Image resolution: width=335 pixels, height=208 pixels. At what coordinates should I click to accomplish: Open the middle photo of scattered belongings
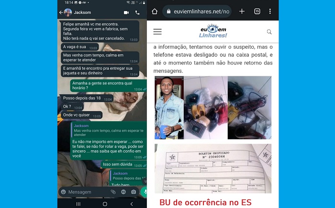click(x=205, y=107)
